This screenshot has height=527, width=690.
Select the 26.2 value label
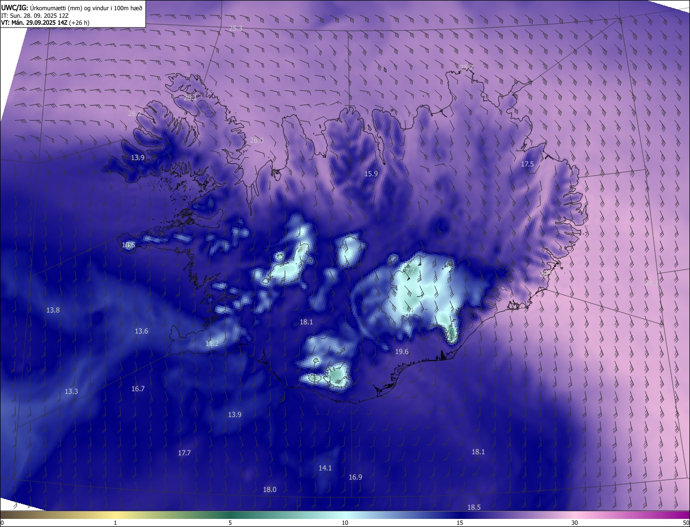pyautogui.click(x=135, y=114)
